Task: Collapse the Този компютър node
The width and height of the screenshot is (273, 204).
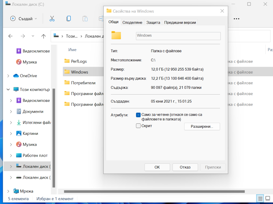Action: tap(8, 90)
